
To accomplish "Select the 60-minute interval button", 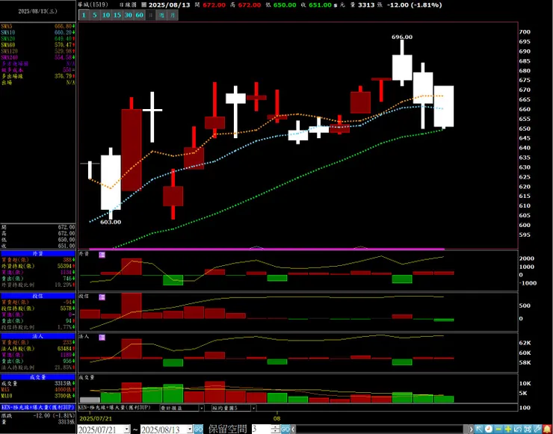I will (140, 15).
